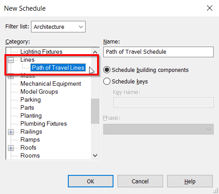
Task: Select the Rooms category
Action: (x=30, y=156)
